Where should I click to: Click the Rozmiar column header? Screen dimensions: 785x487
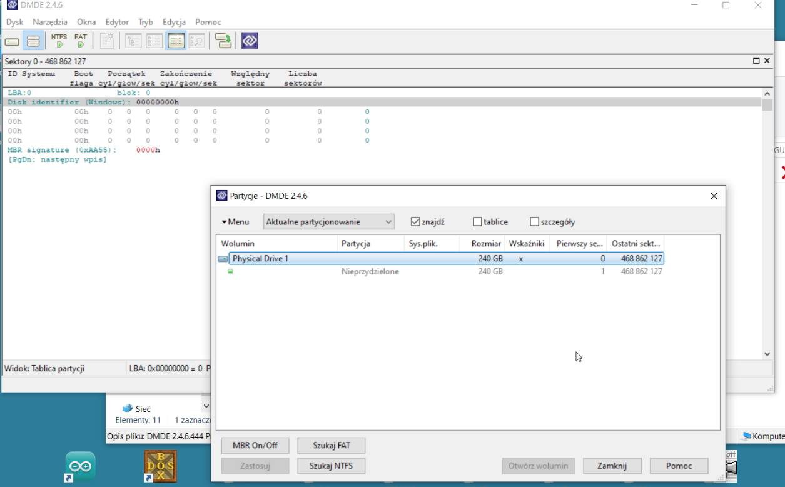coord(482,243)
